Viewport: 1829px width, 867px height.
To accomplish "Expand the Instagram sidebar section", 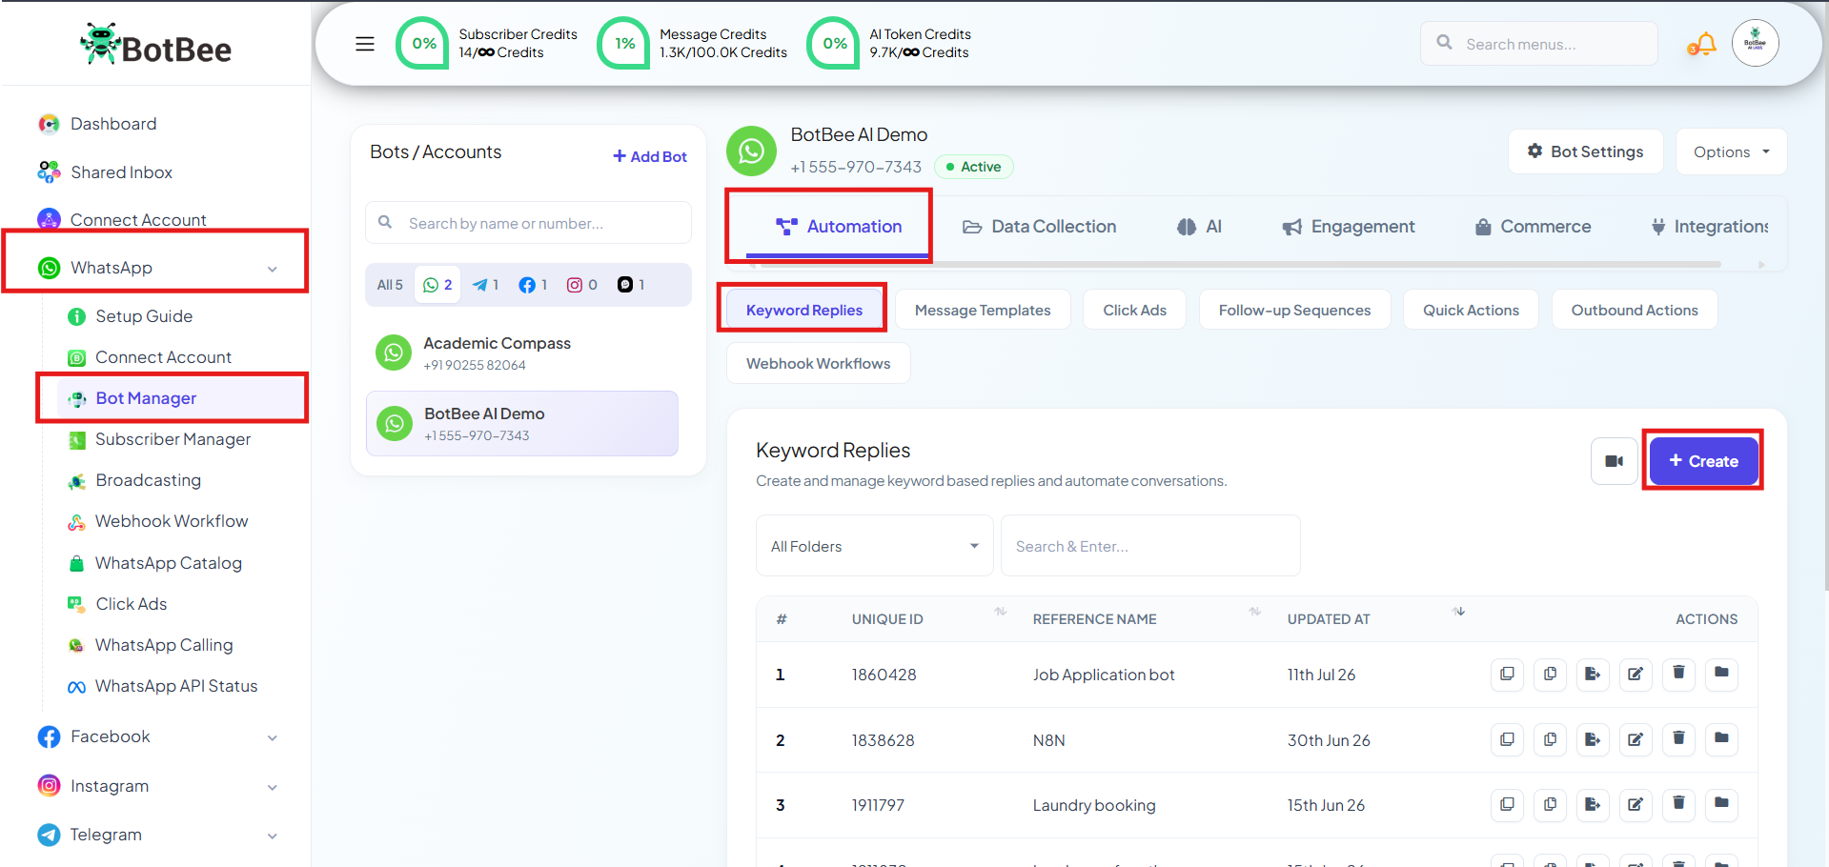I will coord(273,787).
